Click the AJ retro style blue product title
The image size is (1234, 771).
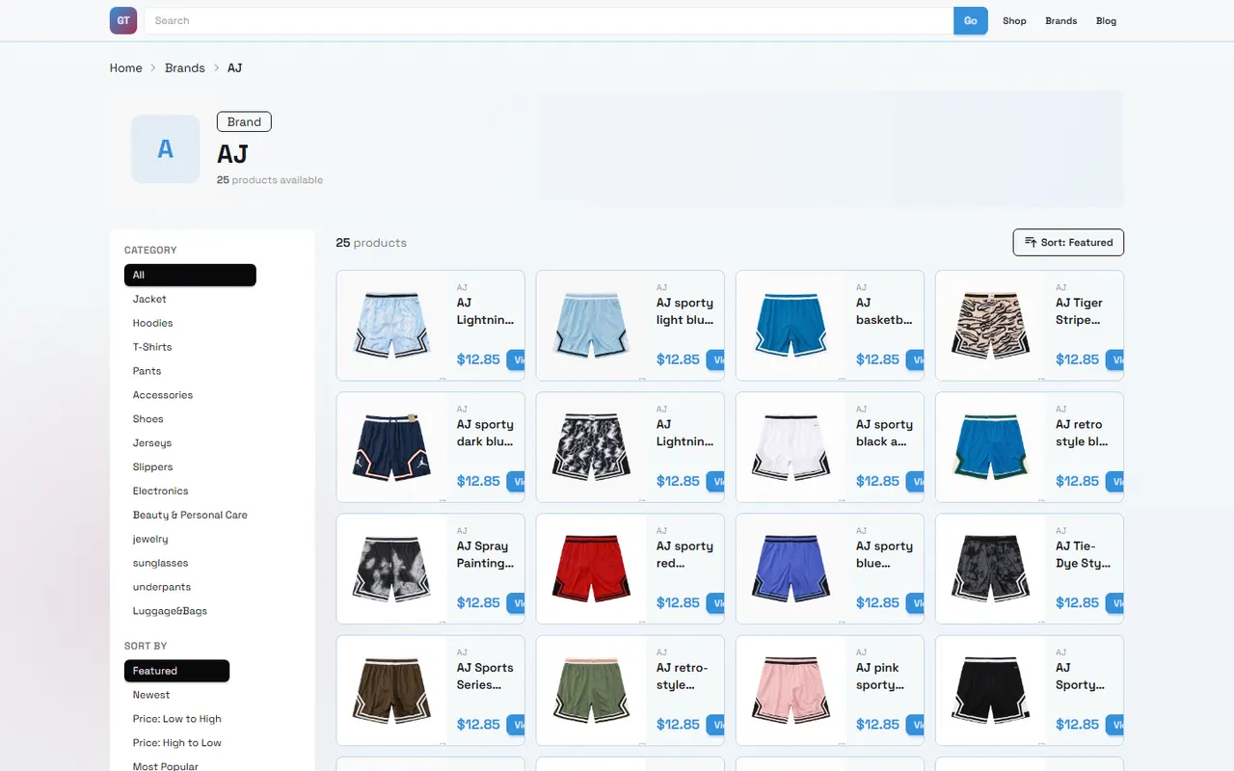point(1082,433)
